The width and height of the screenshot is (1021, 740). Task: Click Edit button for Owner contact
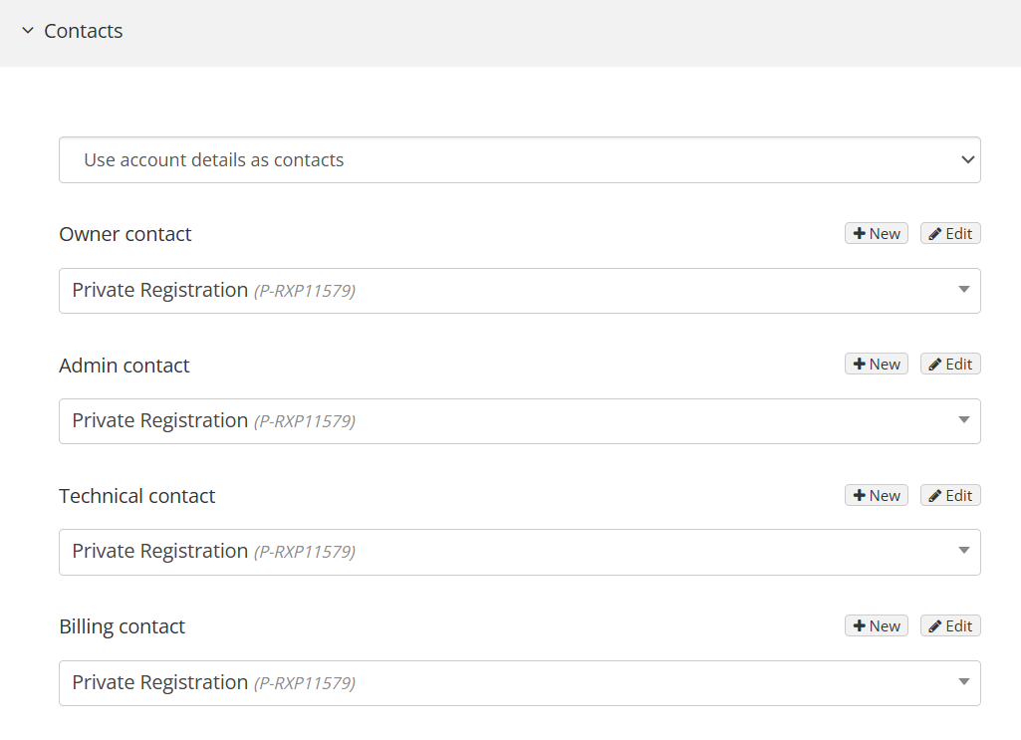click(950, 234)
